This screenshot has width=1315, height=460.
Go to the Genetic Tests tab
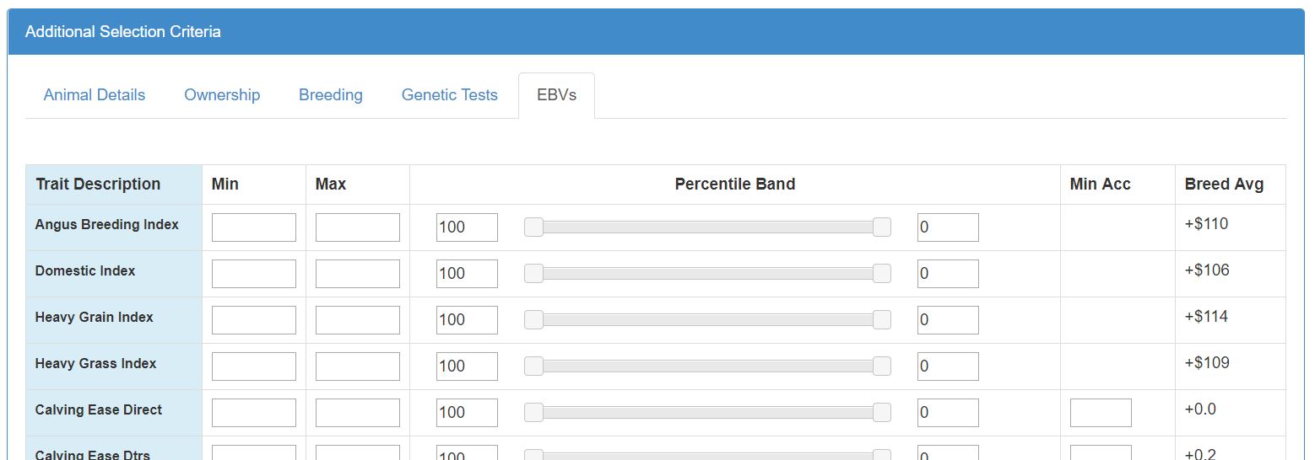pyautogui.click(x=449, y=95)
